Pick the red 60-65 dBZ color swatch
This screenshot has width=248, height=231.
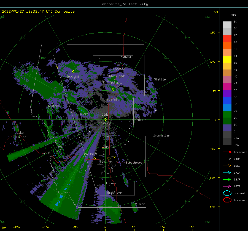(x=227, y=39)
